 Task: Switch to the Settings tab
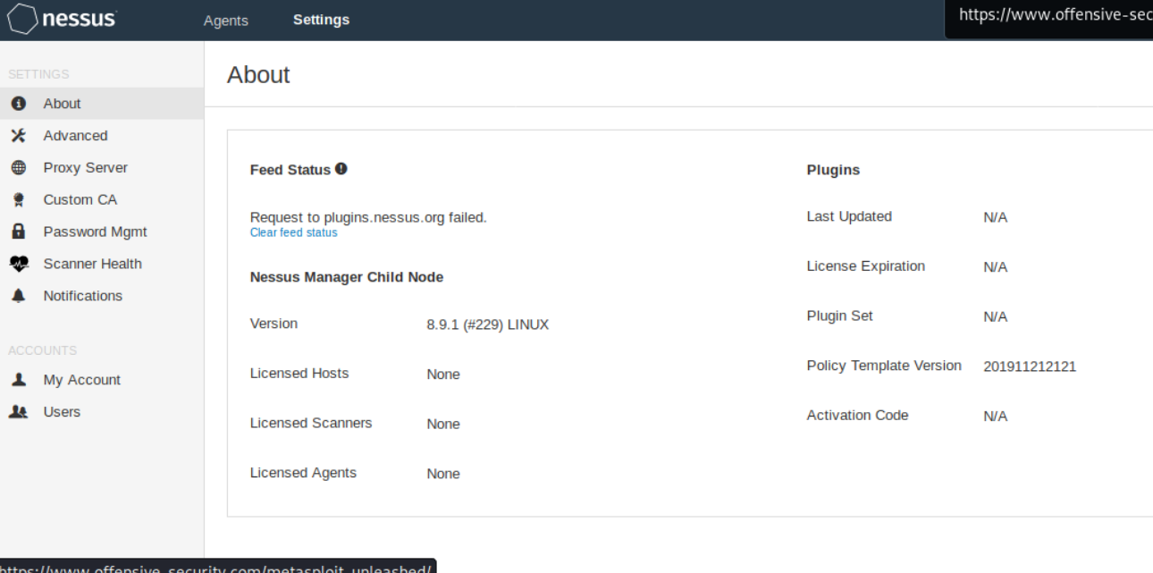pos(321,20)
